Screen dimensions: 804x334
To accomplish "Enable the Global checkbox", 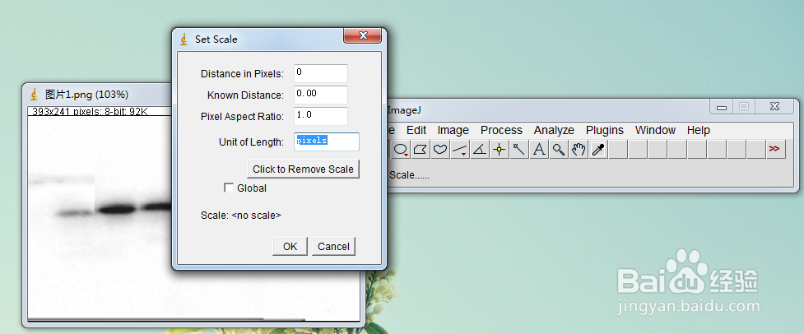I will click(x=229, y=188).
